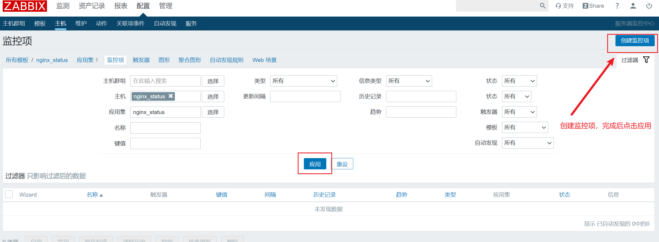Image resolution: width=659 pixels, height=242 pixels.
Task: Click 选择 button next to 主机群组
Action: coord(213,81)
